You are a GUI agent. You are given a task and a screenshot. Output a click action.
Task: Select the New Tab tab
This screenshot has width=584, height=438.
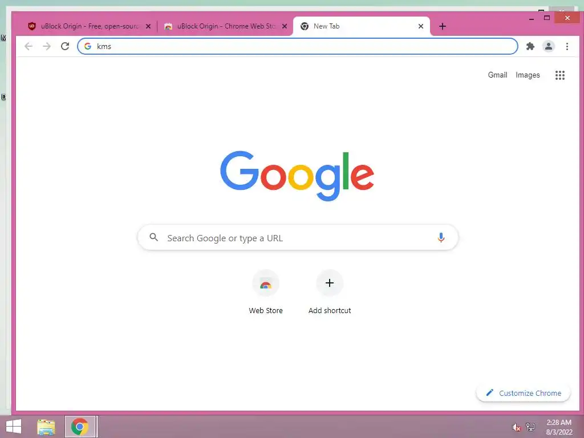click(361, 26)
